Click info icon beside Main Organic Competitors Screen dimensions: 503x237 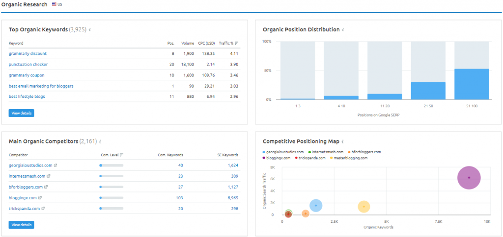(100, 142)
